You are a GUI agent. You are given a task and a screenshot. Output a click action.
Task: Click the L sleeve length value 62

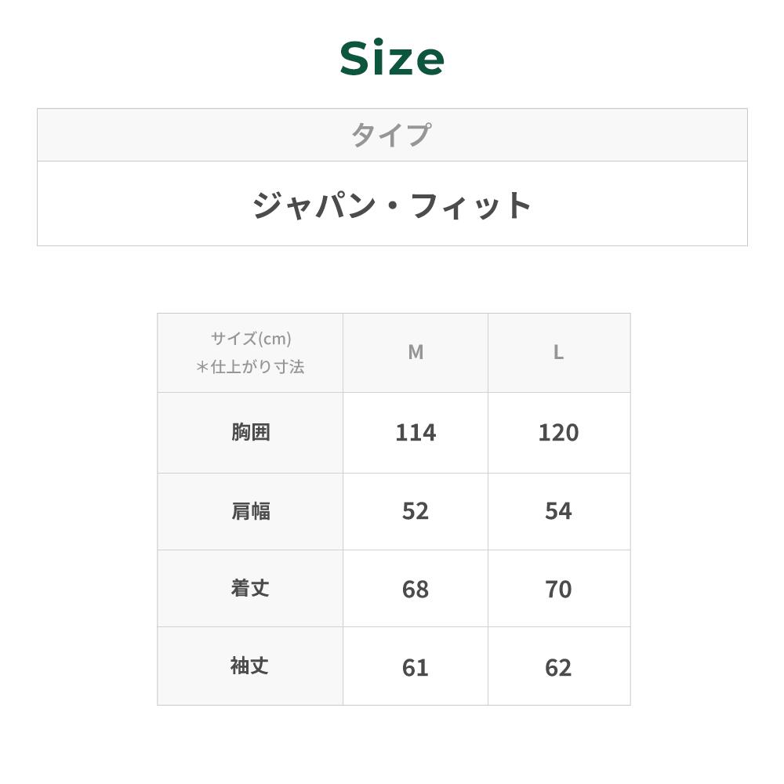(x=558, y=668)
